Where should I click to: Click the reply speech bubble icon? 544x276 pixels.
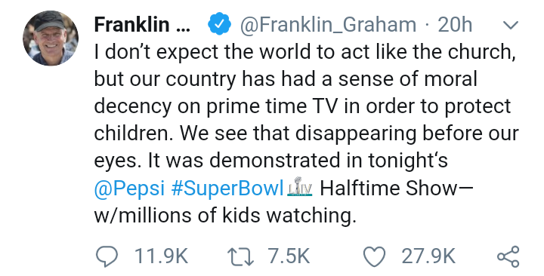point(107,257)
